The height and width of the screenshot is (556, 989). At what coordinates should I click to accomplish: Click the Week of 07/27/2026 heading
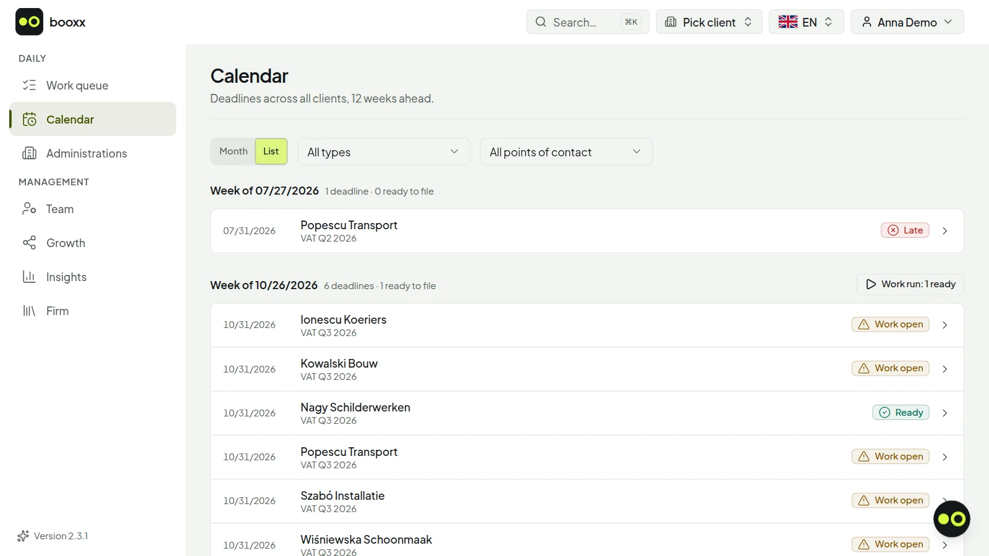coord(265,190)
